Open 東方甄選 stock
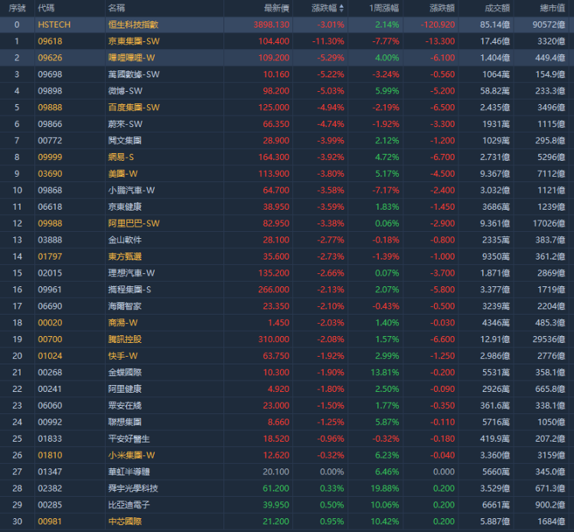The width and height of the screenshot is (574, 532). (x=125, y=256)
